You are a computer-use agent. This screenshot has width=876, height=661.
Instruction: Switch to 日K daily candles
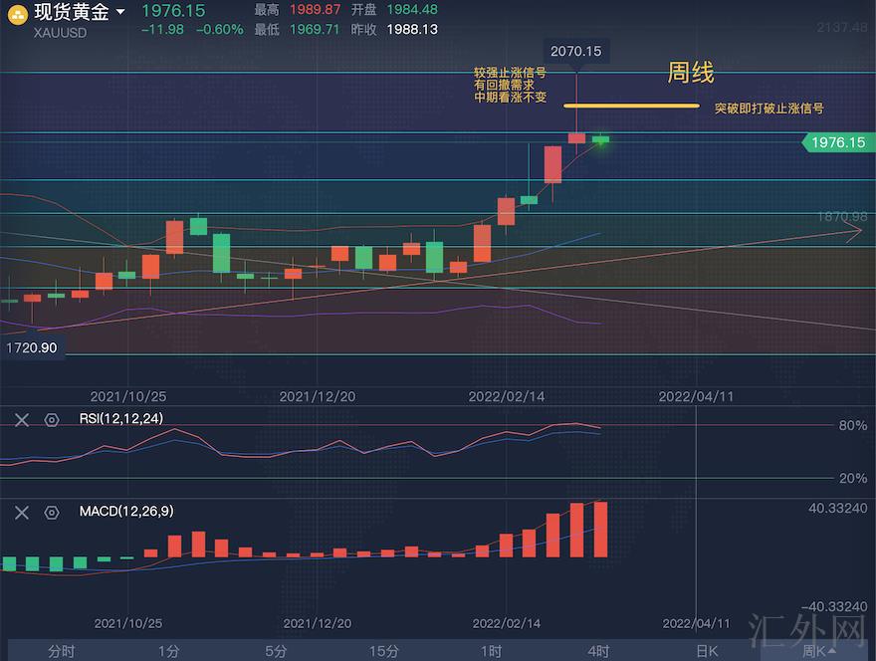[706, 651]
